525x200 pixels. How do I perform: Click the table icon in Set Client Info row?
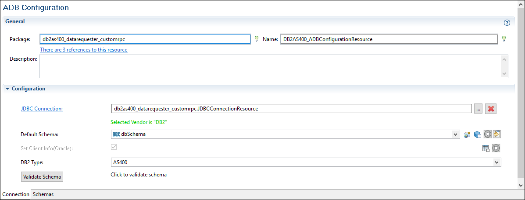[486, 148]
